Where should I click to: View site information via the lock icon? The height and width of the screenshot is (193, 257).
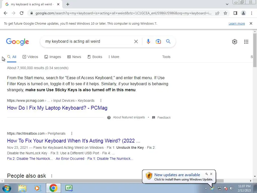pyautogui.click(x=32, y=13)
